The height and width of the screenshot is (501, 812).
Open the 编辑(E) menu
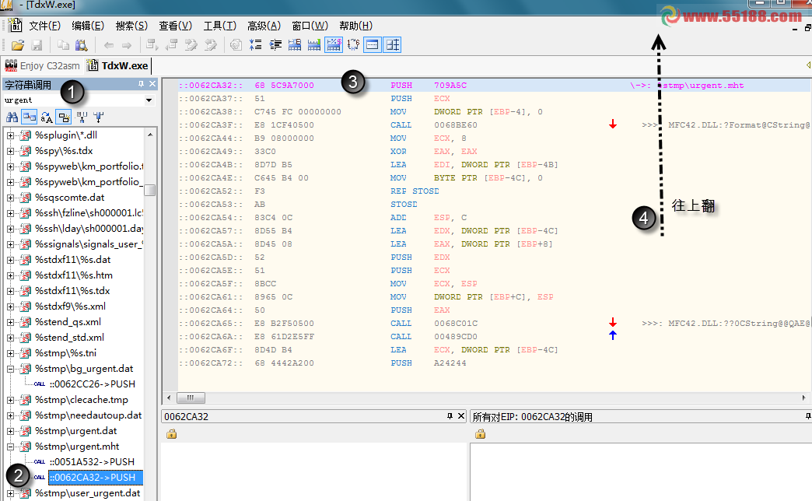pyautogui.click(x=88, y=26)
